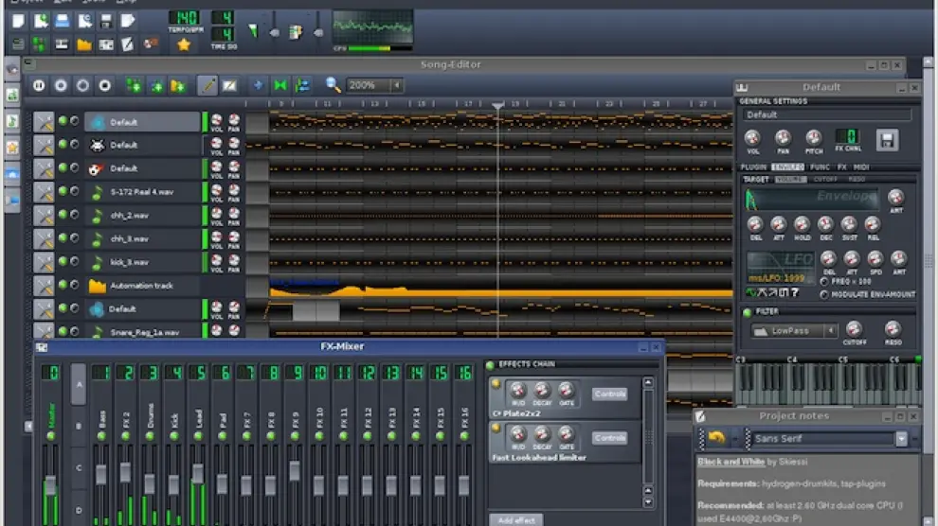Image resolution: width=938 pixels, height=526 pixels.
Task: Switch to the MIDI tab
Action: (x=861, y=167)
